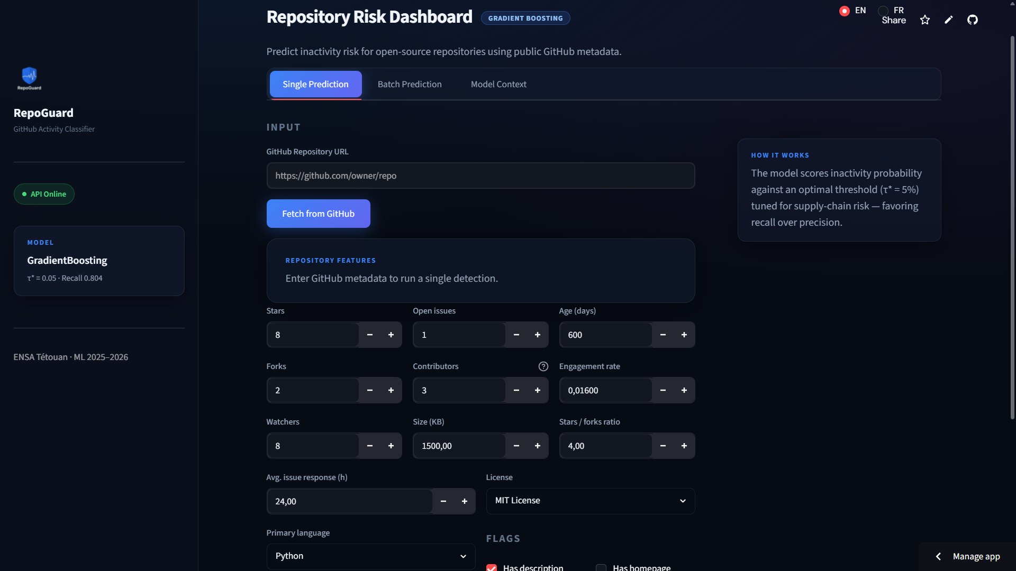Uncheck the Has description checkbox
This screenshot has height=571, width=1016.
coord(492,568)
